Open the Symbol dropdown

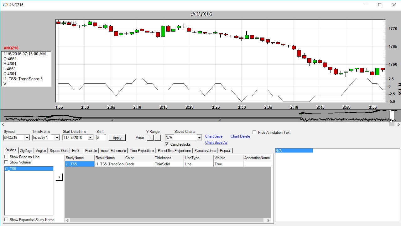pyautogui.click(x=27, y=138)
